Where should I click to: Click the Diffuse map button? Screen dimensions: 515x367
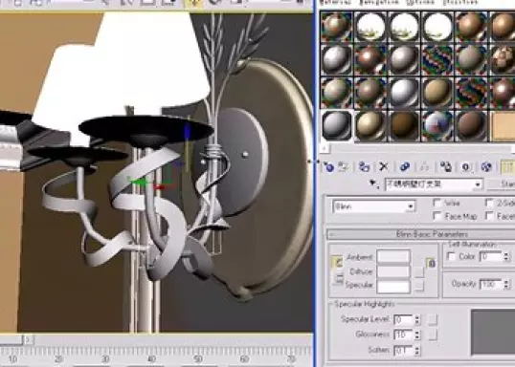tap(418, 271)
